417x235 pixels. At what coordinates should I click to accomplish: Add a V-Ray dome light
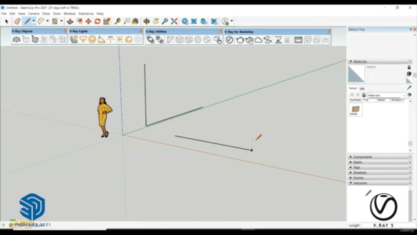[129, 40]
